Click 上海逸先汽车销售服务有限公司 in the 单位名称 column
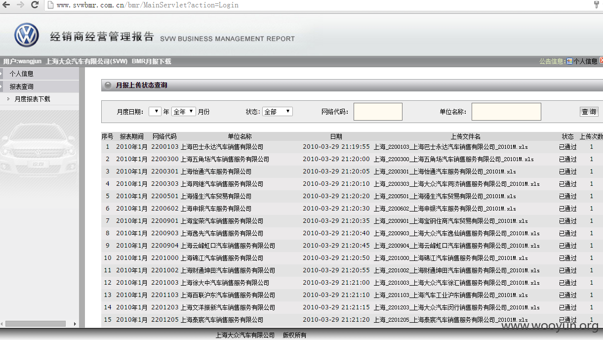Screen dimensions: 603x340 pos(222,233)
